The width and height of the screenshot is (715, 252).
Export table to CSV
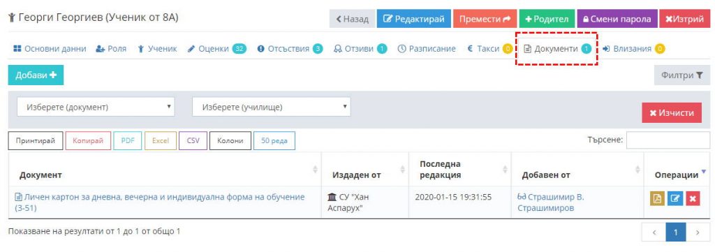tap(193, 141)
